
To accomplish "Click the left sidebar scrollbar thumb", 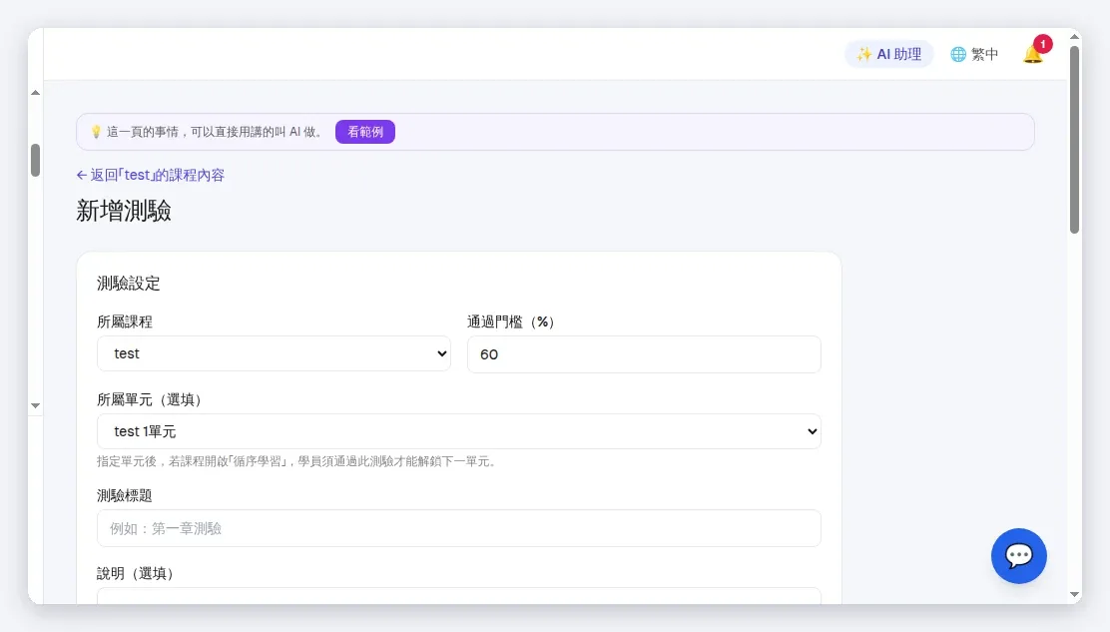I will click(35, 160).
